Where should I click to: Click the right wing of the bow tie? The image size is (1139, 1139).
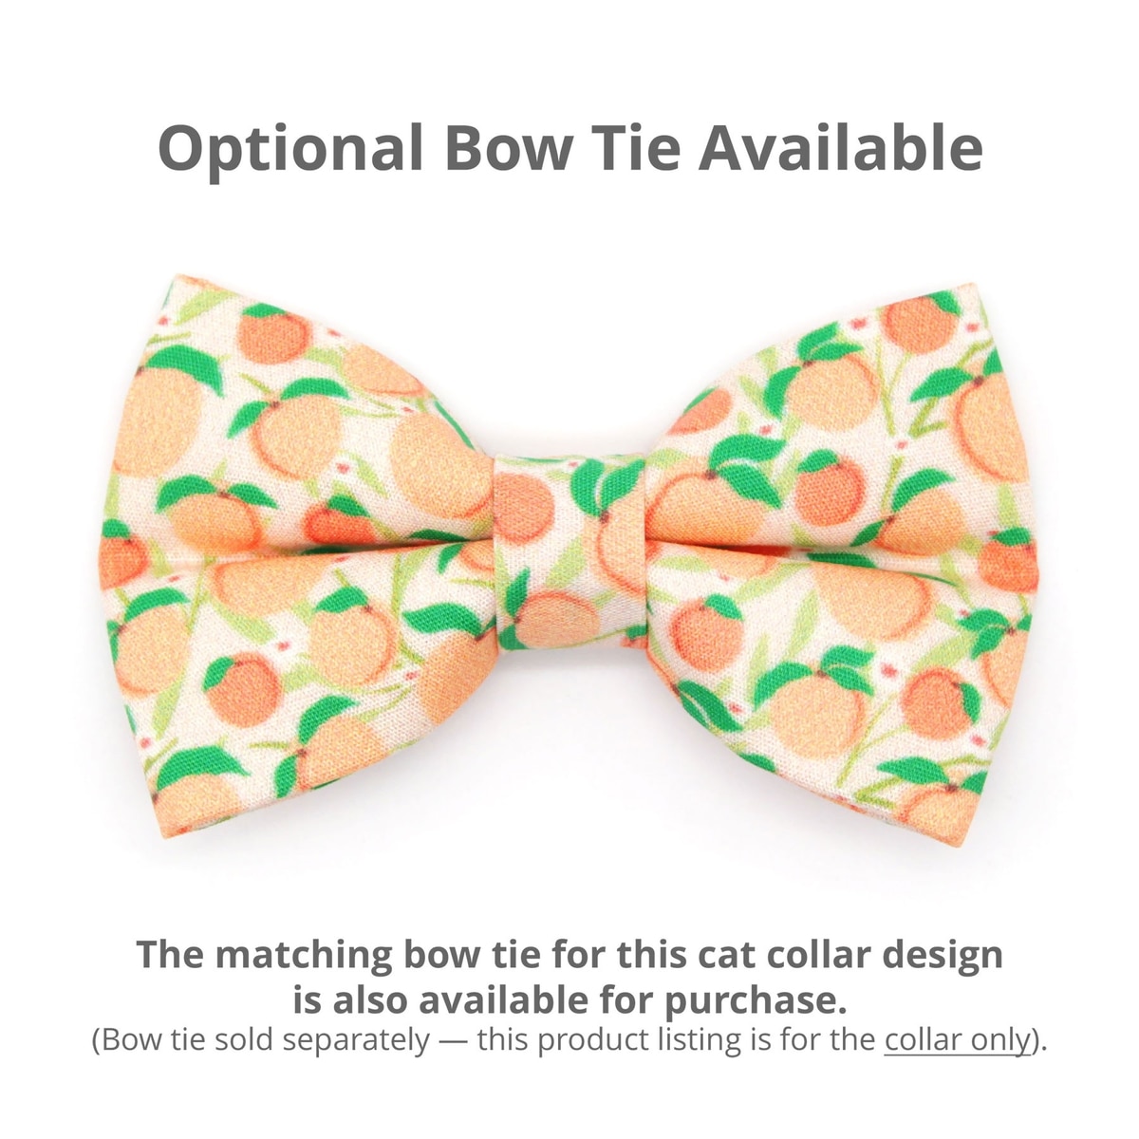(x=845, y=551)
